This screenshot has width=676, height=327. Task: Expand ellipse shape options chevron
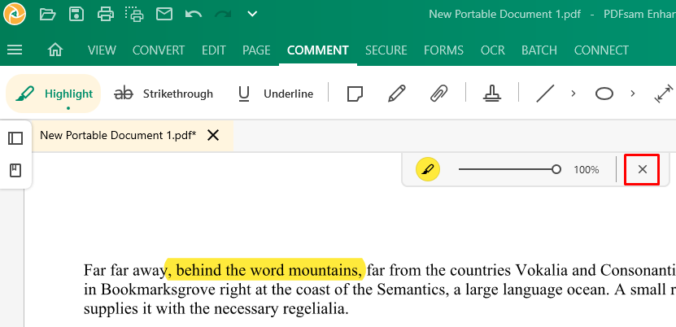[632, 94]
